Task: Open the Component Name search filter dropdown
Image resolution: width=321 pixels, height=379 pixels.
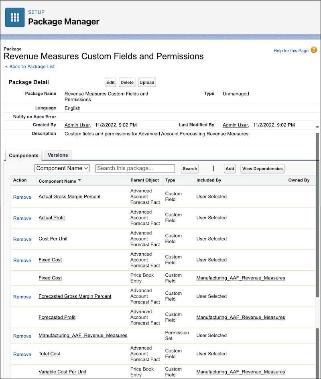Action: pos(62,168)
